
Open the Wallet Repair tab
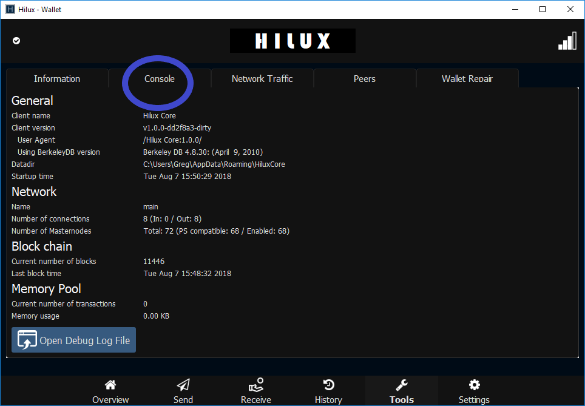point(467,78)
